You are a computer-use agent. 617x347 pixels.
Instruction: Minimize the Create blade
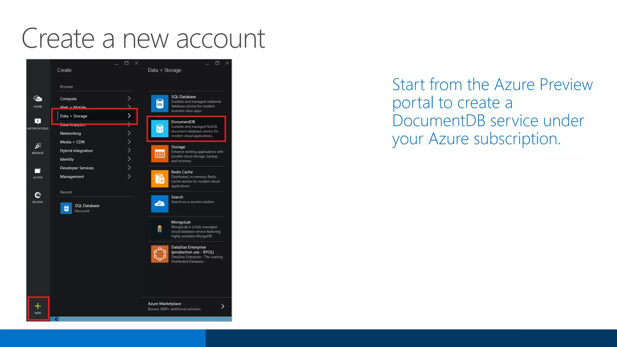[x=117, y=63]
